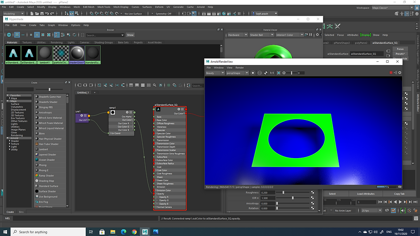Click the IOR map checker button
The height and width of the screenshot is (236, 420).
click(x=313, y=198)
